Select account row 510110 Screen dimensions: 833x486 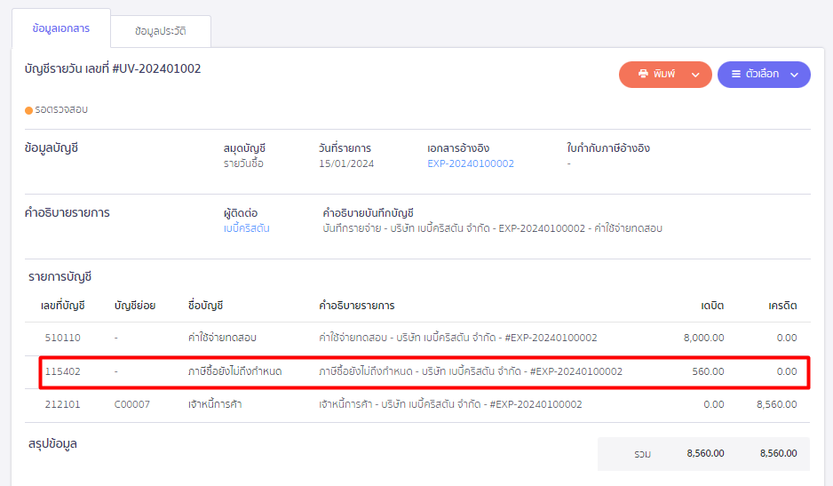click(x=417, y=339)
